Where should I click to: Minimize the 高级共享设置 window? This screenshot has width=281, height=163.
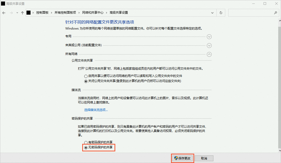[254, 4]
